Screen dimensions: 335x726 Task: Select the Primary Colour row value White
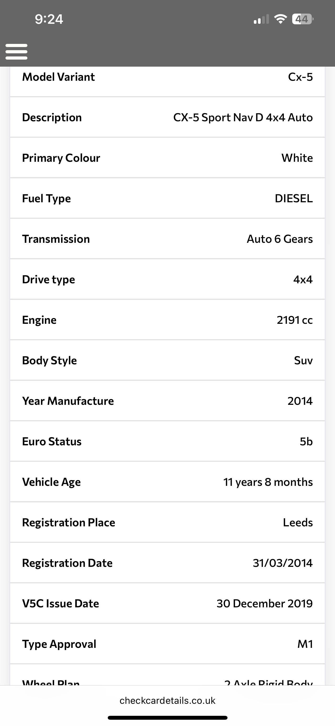click(297, 158)
